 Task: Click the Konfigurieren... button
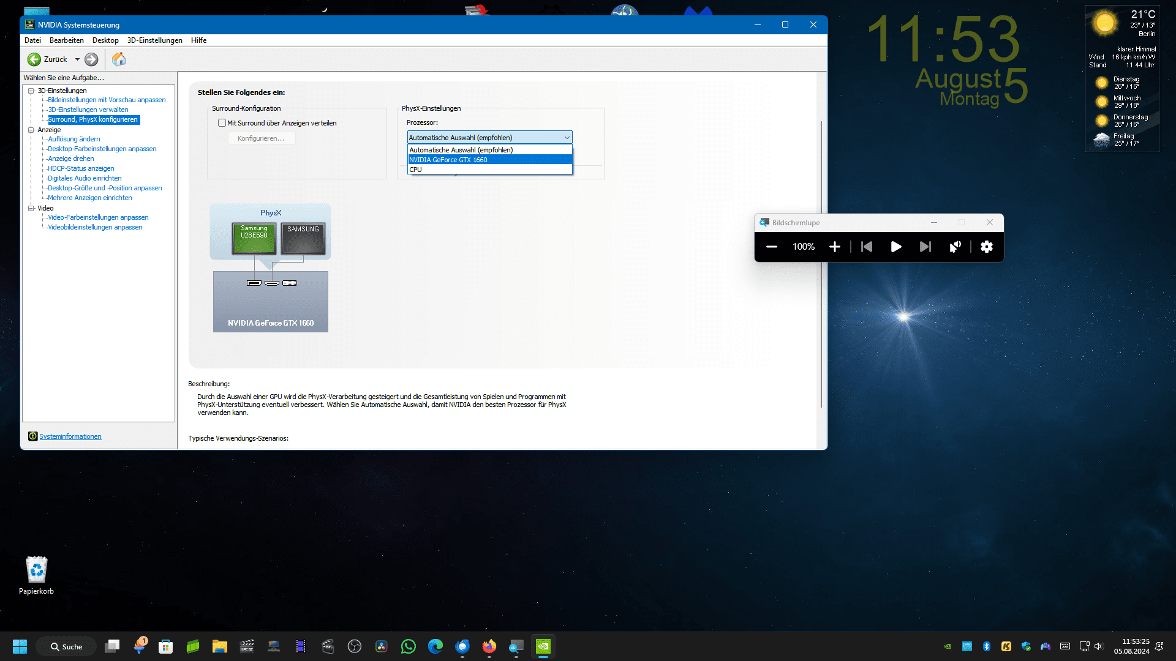[262, 138]
